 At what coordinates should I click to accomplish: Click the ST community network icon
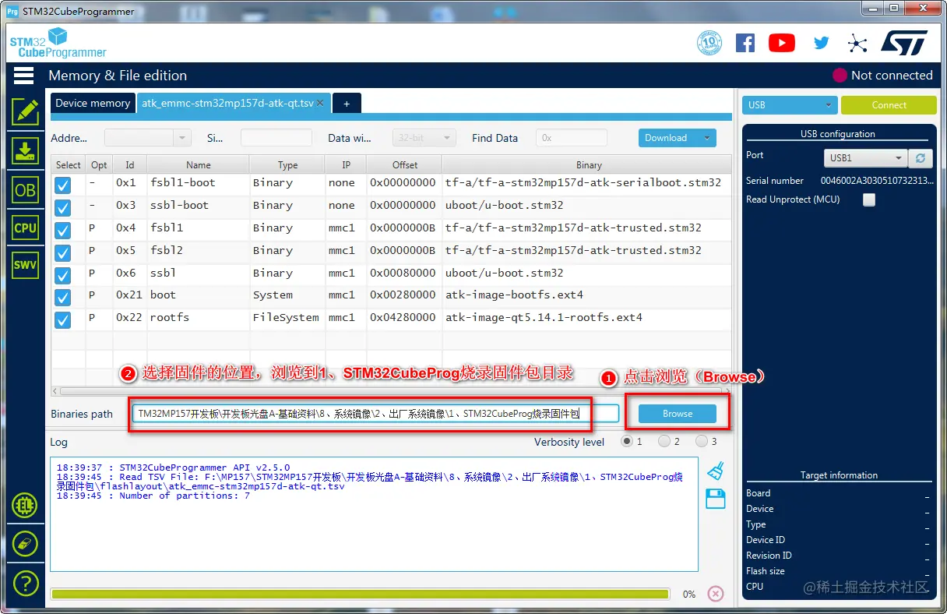(x=857, y=43)
